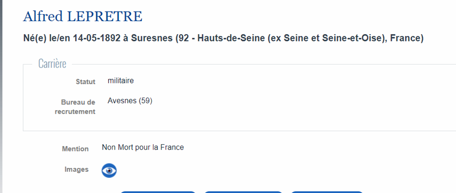
Task: Click the last blue button at the bottom
Action: 327,192
